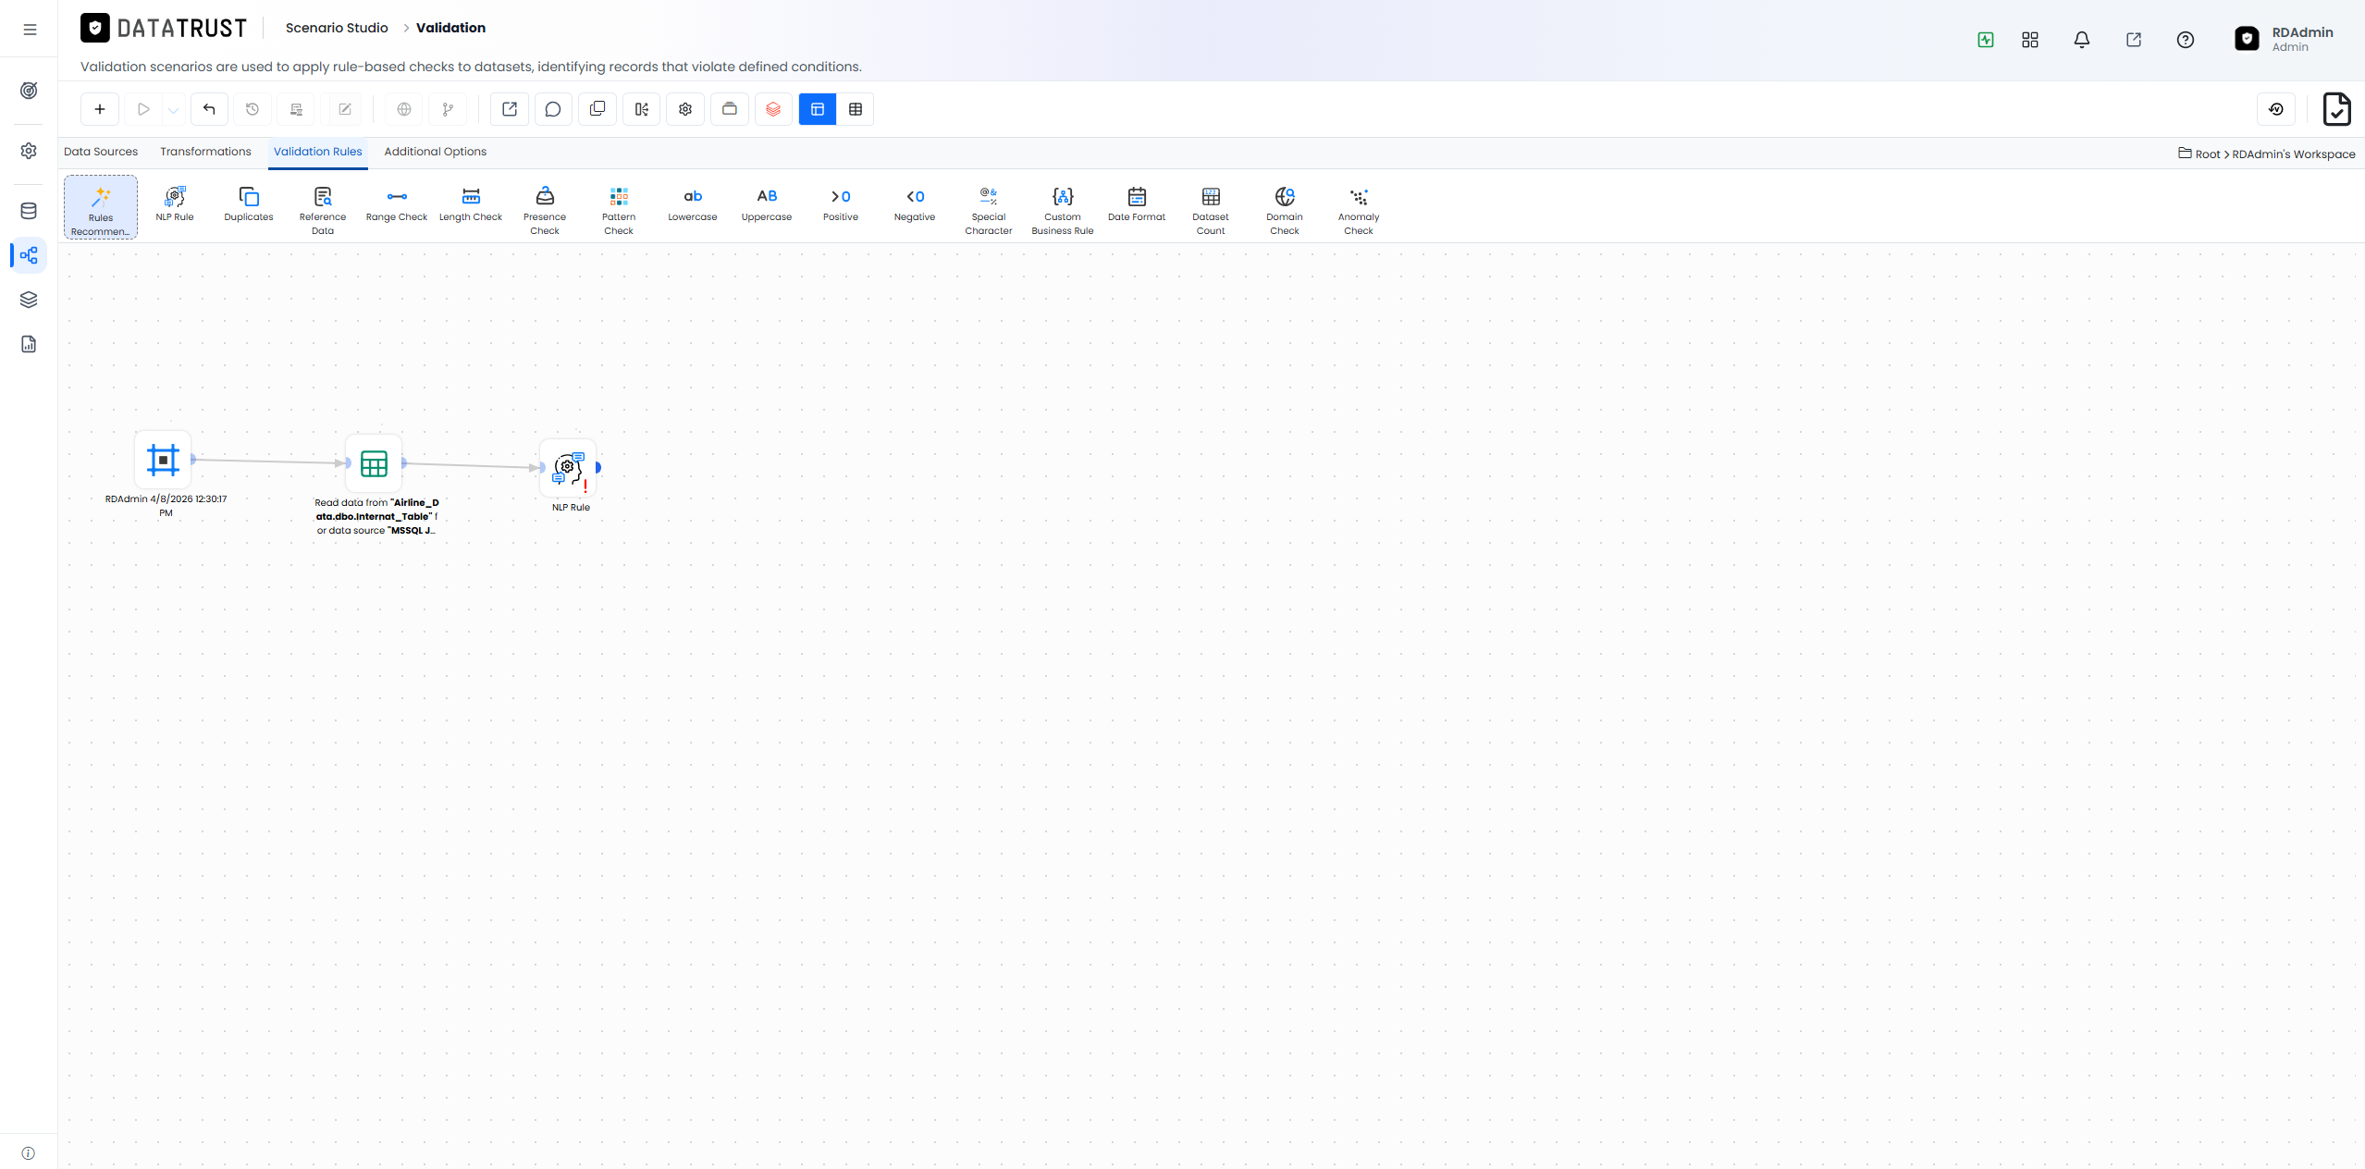Choose the Uppercase rule

click(767, 204)
